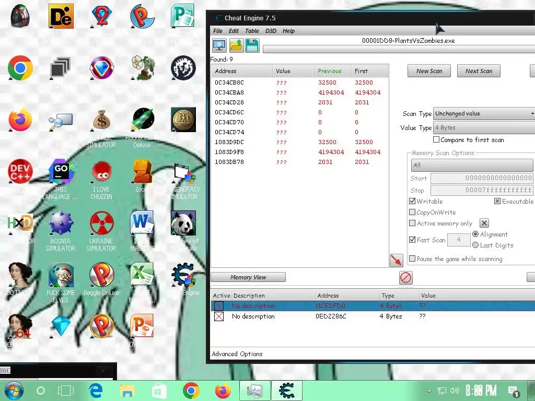
Task: Click the floppy disk save icon
Action: (252, 45)
